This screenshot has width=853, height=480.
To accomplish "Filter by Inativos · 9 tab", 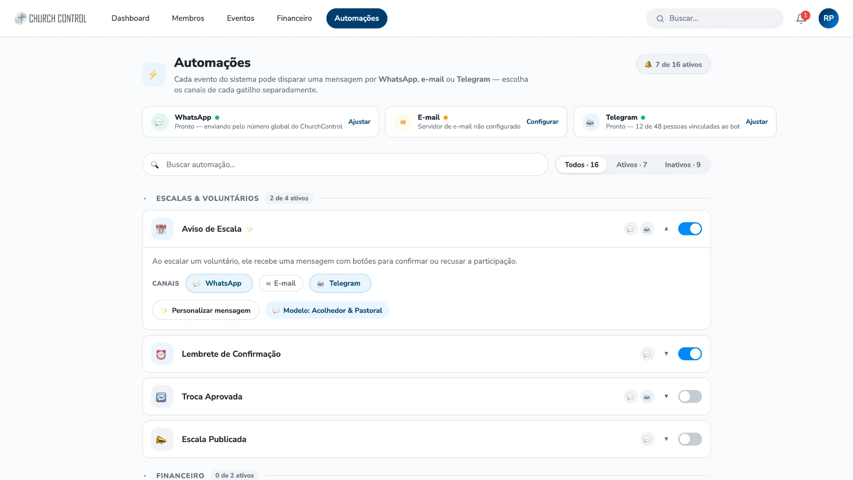I will pyautogui.click(x=683, y=165).
